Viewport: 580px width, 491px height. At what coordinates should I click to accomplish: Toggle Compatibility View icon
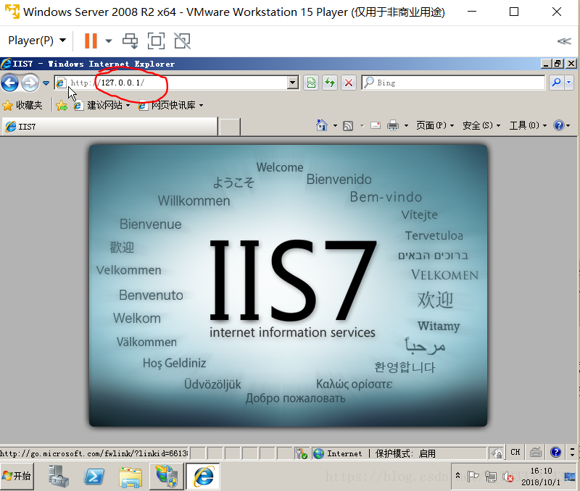(x=312, y=83)
